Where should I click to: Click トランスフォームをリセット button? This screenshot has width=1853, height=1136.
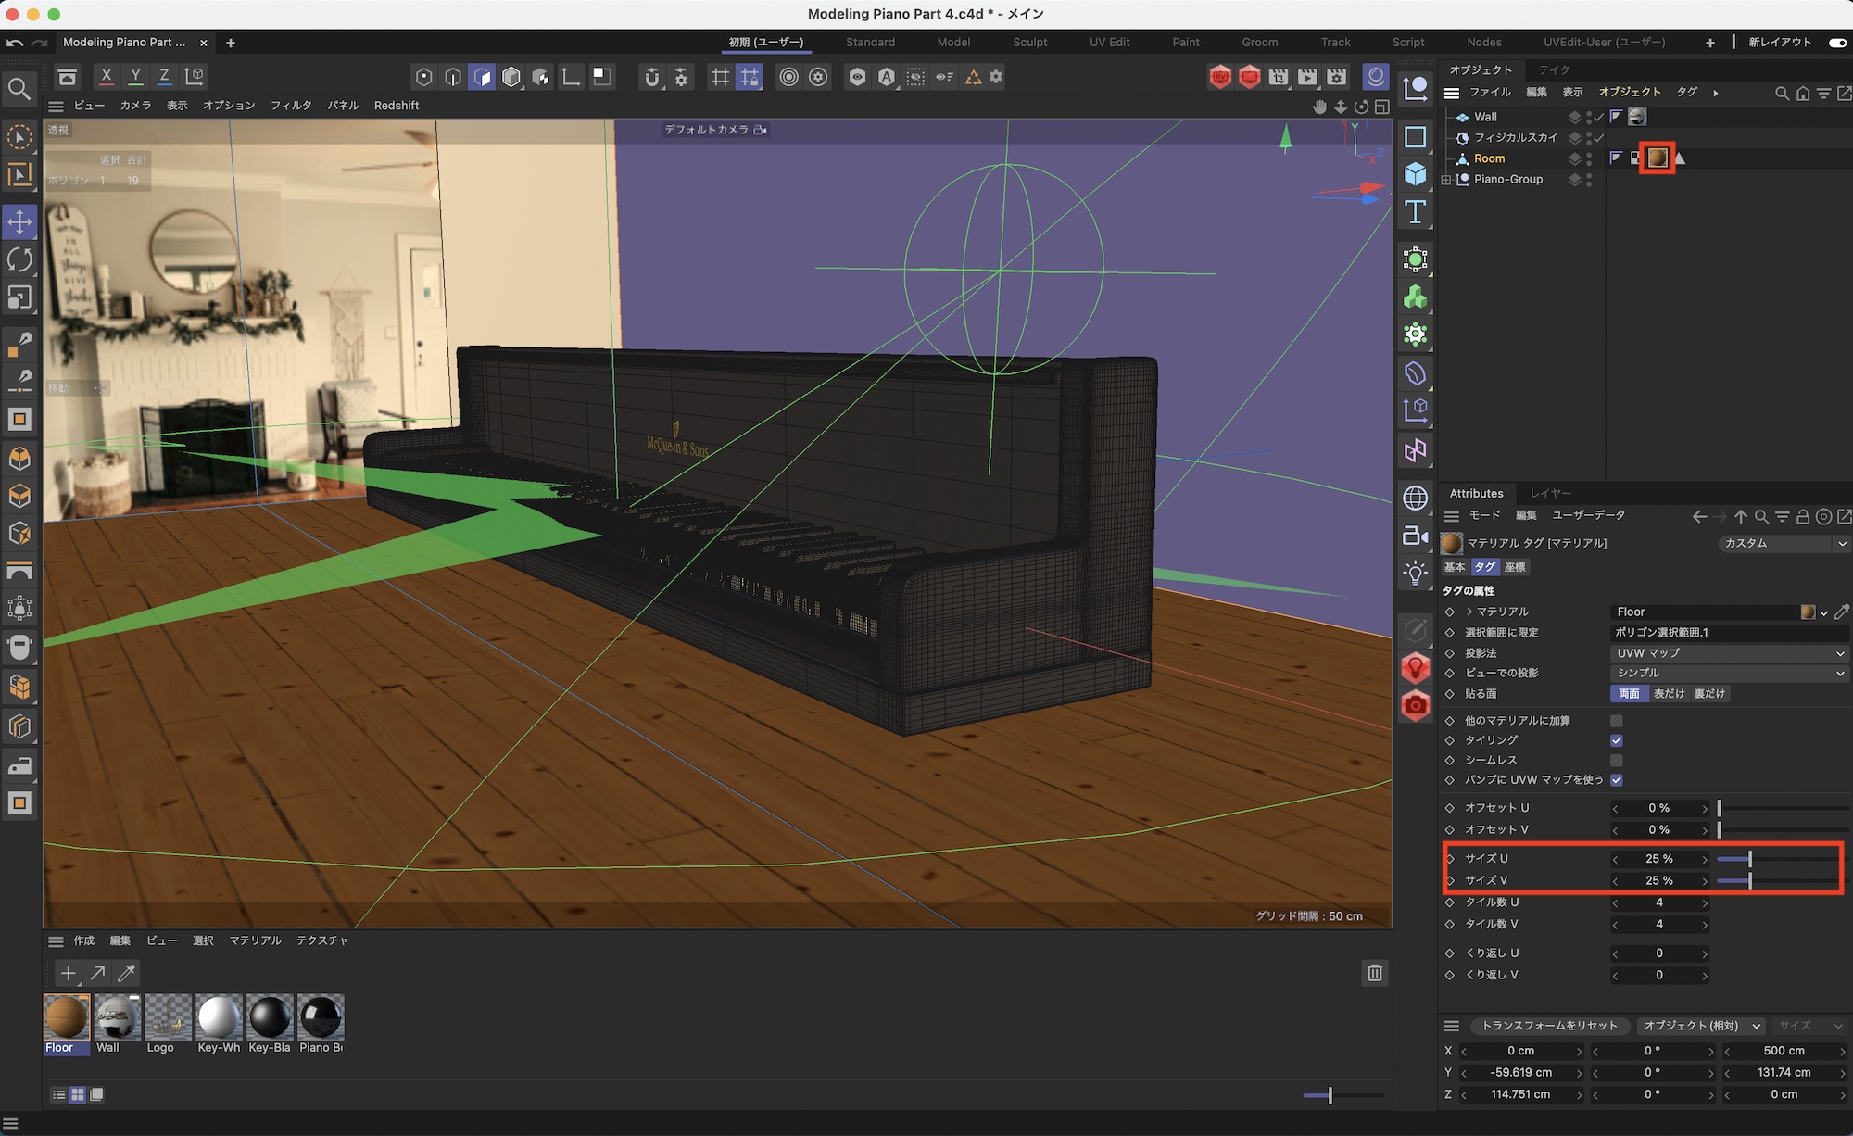pyautogui.click(x=1549, y=1026)
